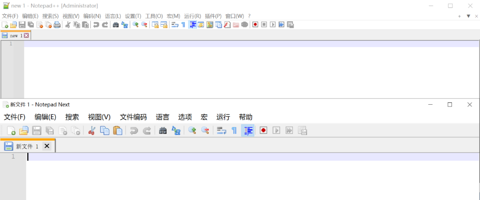Open 工具(O) menu in Notepad++
Image resolution: width=480 pixels, height=200 pixels.
(154, 16)
